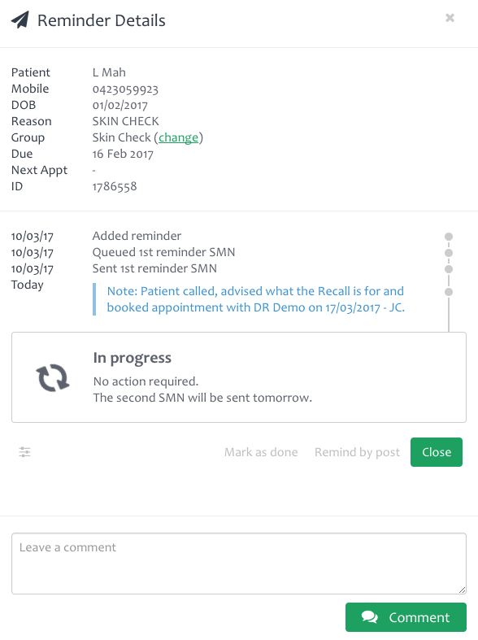This screenshot has width=478, height=640.
Task: Submit with the green Comment button
Action: click(406, 617)
